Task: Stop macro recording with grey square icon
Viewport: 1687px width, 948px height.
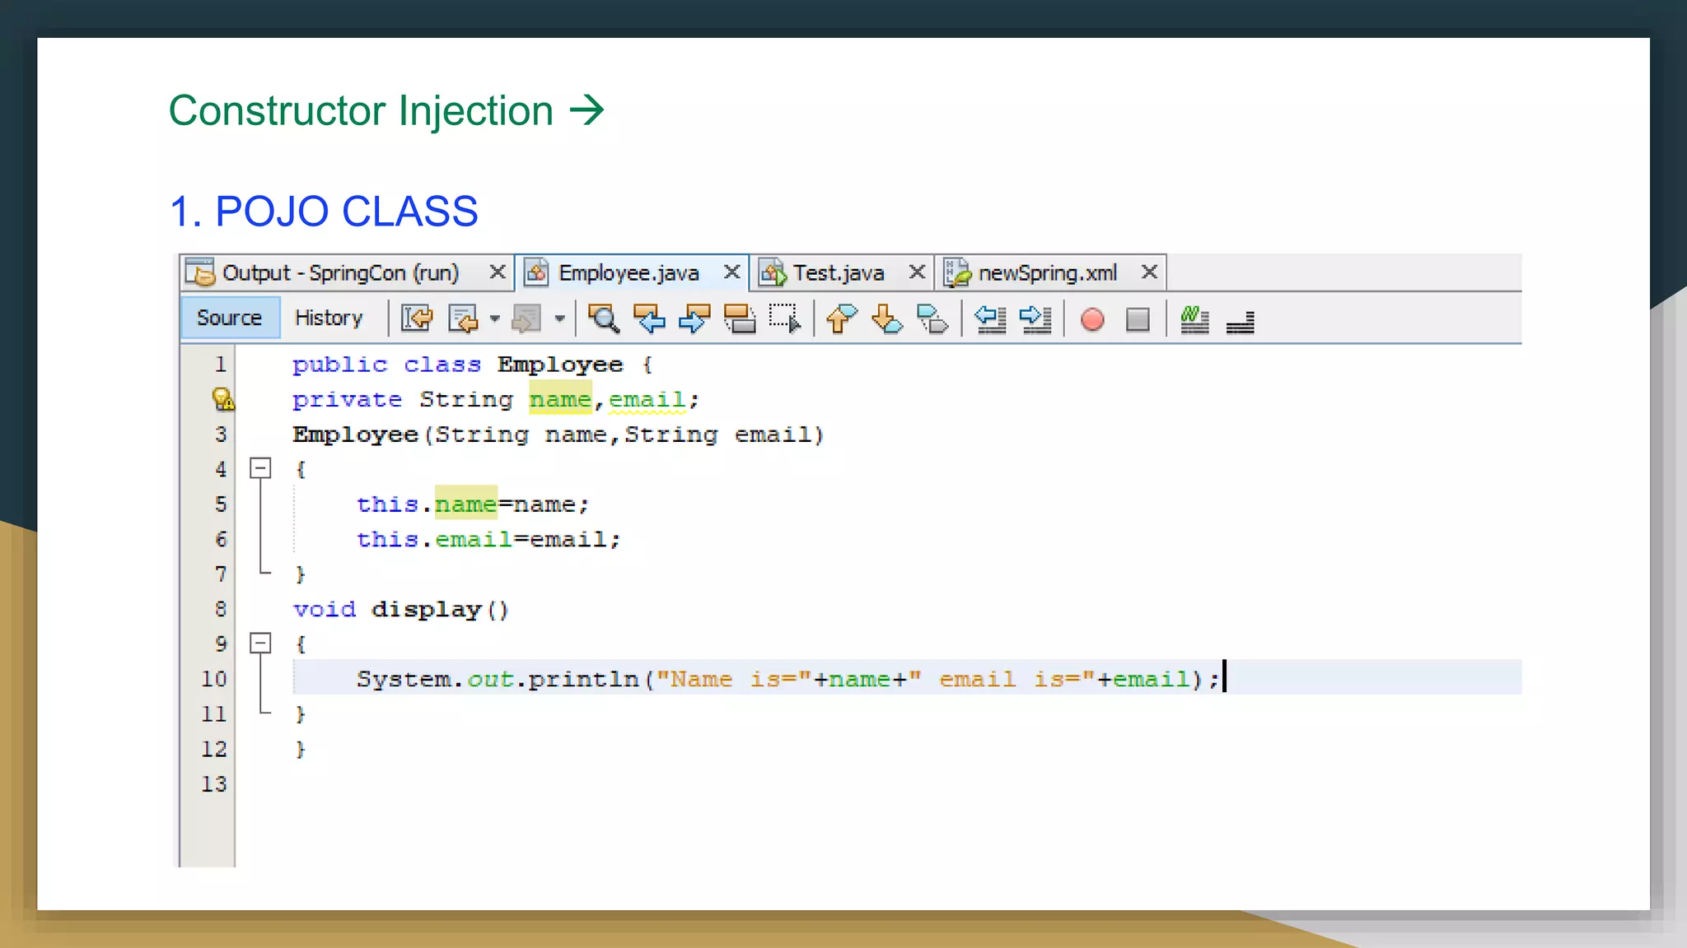Action: point(1138,319)
